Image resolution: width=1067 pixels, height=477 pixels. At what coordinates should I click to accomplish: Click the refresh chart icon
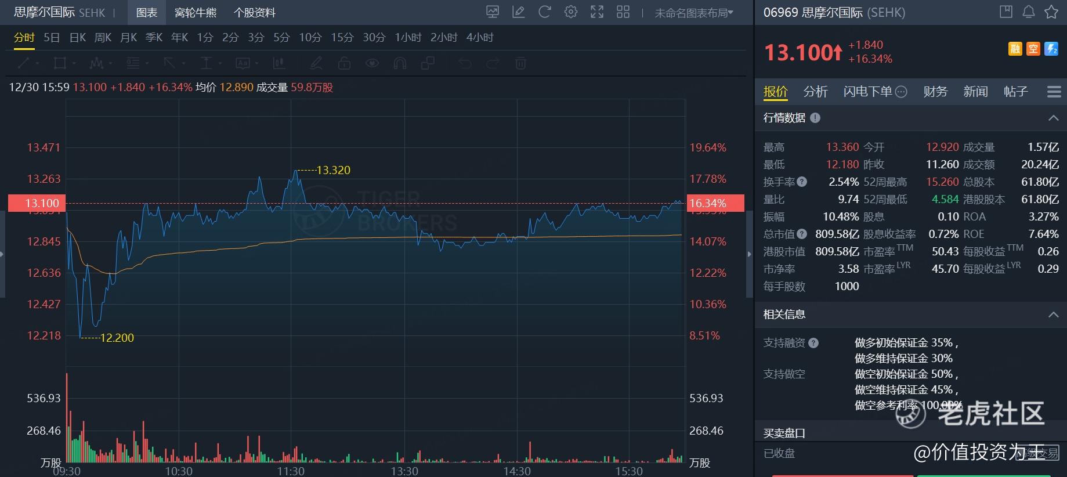(x=544, y=12)
